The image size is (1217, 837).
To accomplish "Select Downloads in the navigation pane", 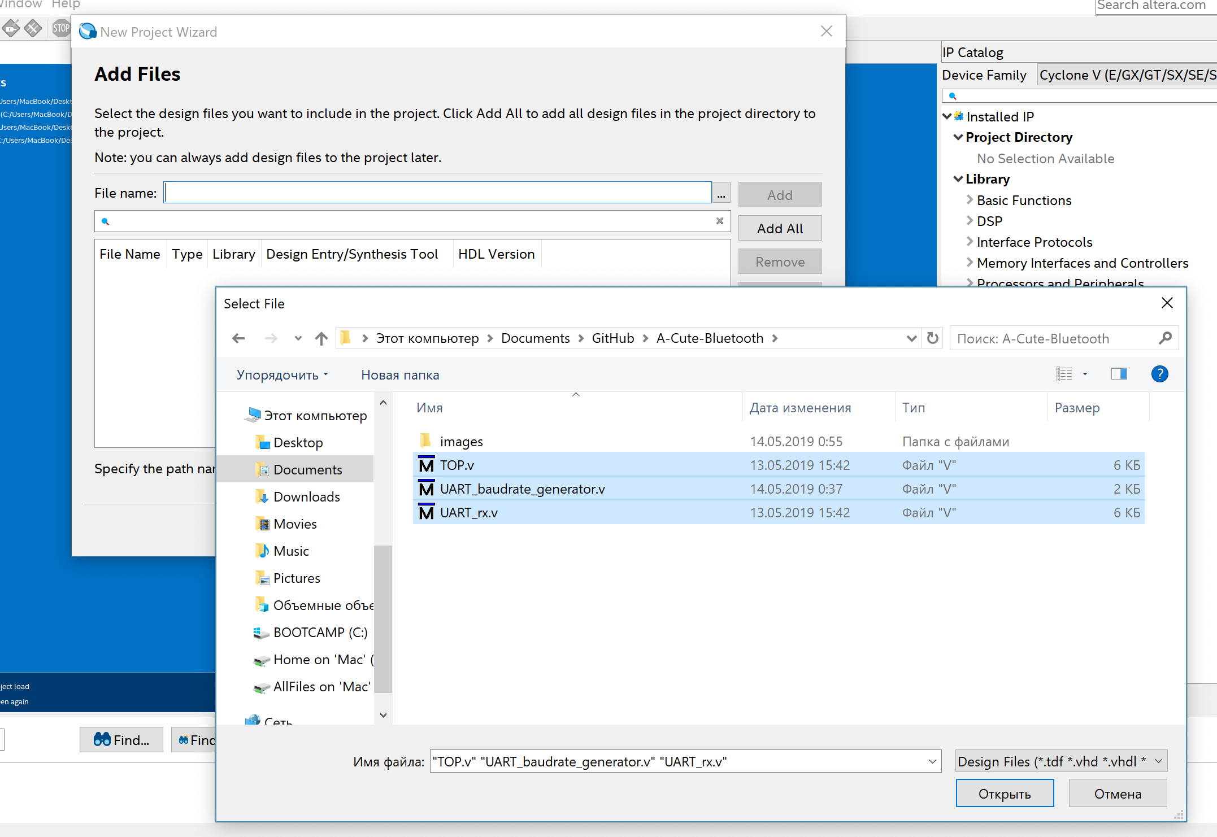I will 306,497.
